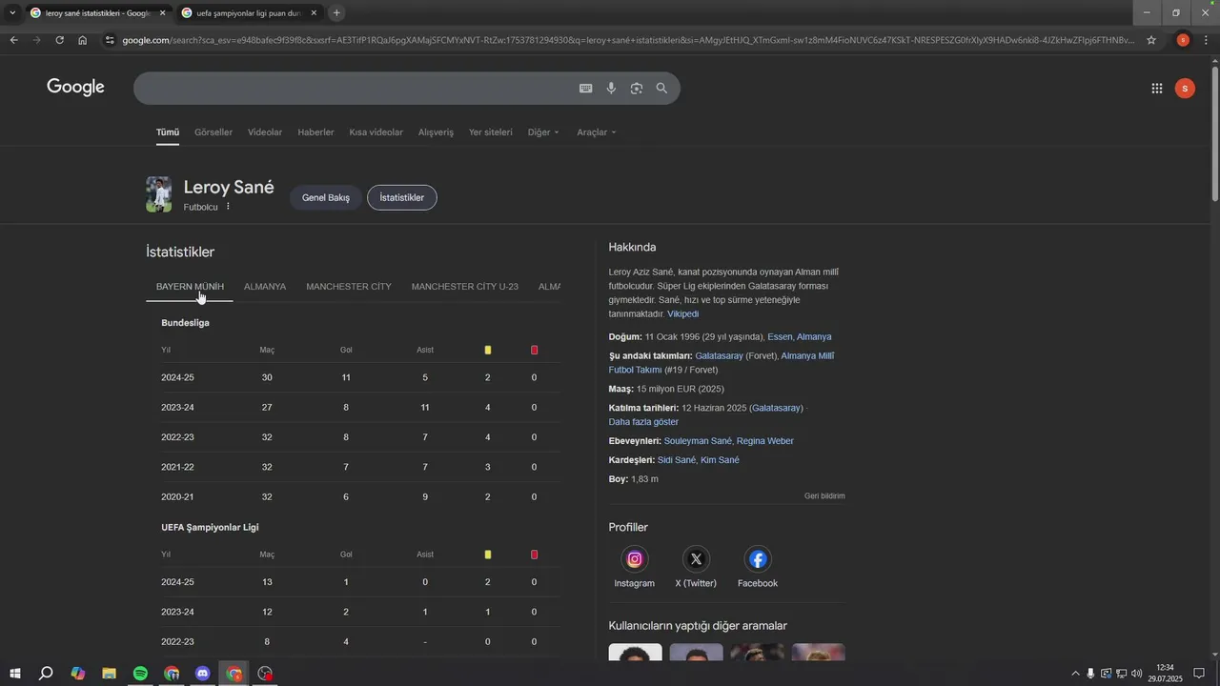
Task: Open Windows taskbar search
Action: [x=46, y=674]
